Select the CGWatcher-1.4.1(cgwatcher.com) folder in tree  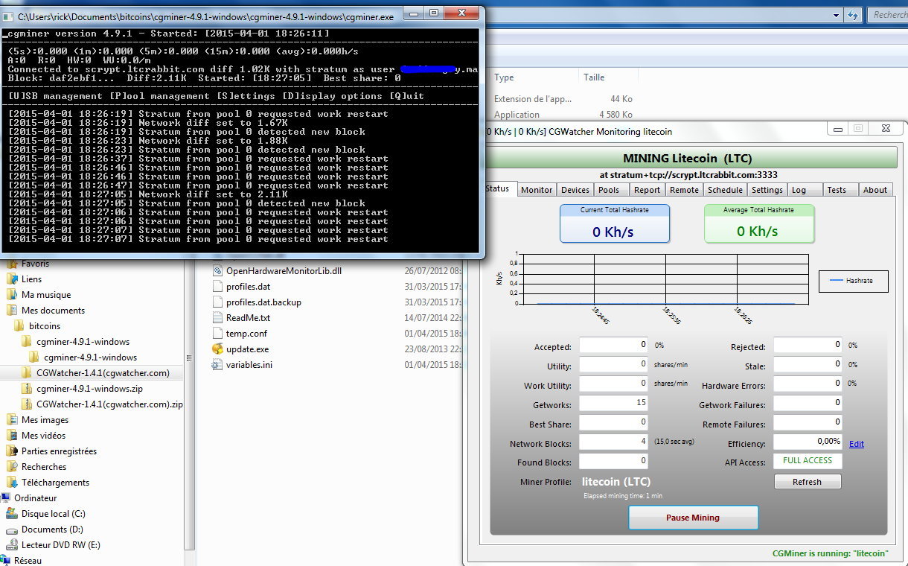(x=103, y=373)
